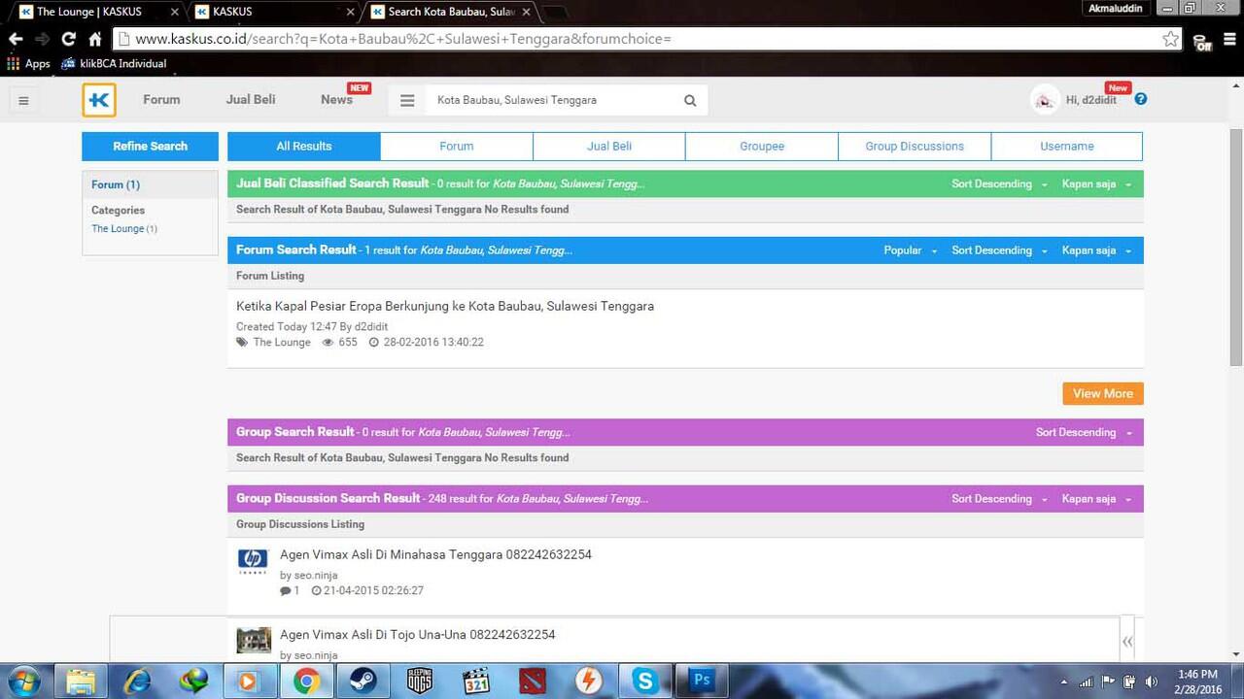
Task: Open the user avatar picture
Action: click(x=1045, y=99)
